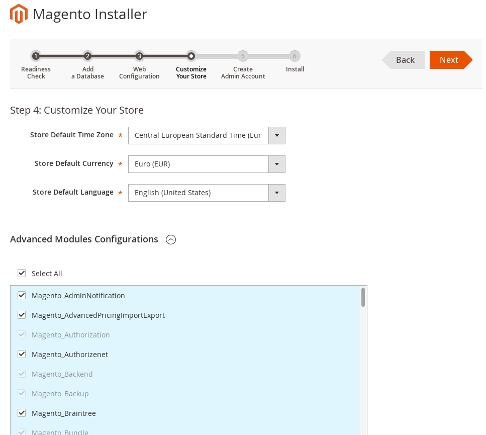
Task: Click the current step 4 Customize Your Store marker
Action: point(191,56)
